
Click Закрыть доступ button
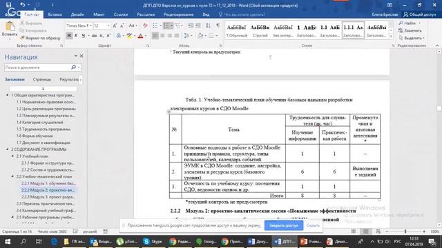click(284, 225)
